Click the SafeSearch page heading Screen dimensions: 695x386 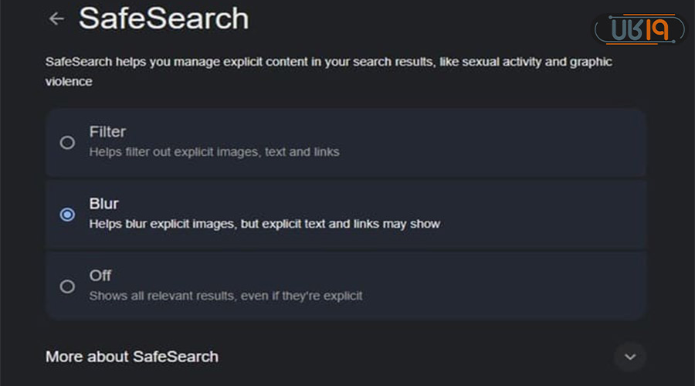point(164,19)
